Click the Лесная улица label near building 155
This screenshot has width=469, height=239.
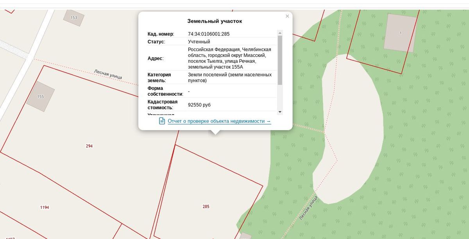tap(108, 74)
